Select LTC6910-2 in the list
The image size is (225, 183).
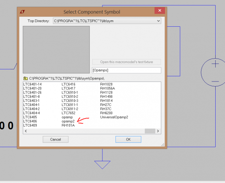click(70, 97)
